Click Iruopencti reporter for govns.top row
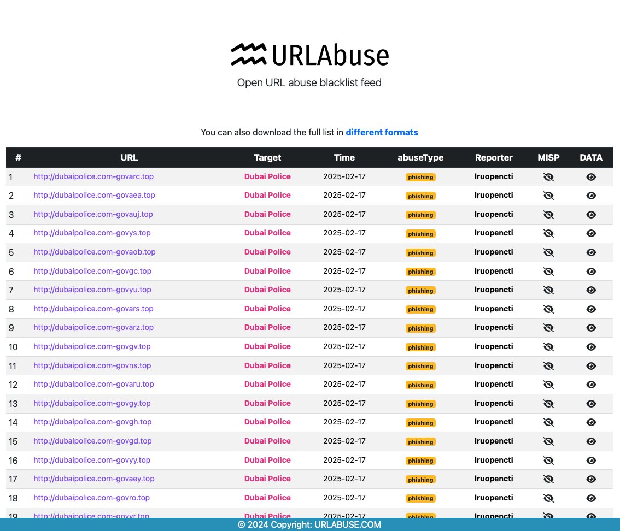 [494, 365]
